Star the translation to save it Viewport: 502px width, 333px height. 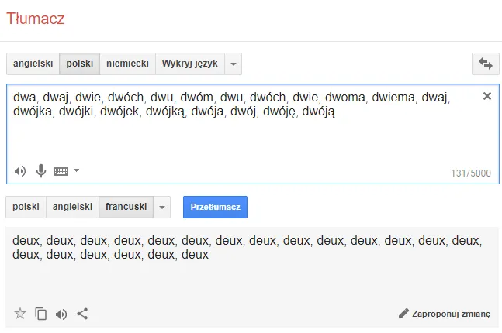20,314
